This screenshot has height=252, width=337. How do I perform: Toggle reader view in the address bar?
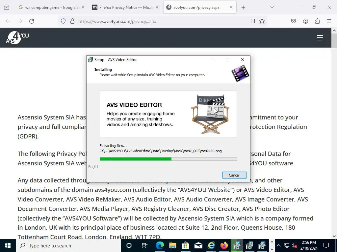click(253, 21)
